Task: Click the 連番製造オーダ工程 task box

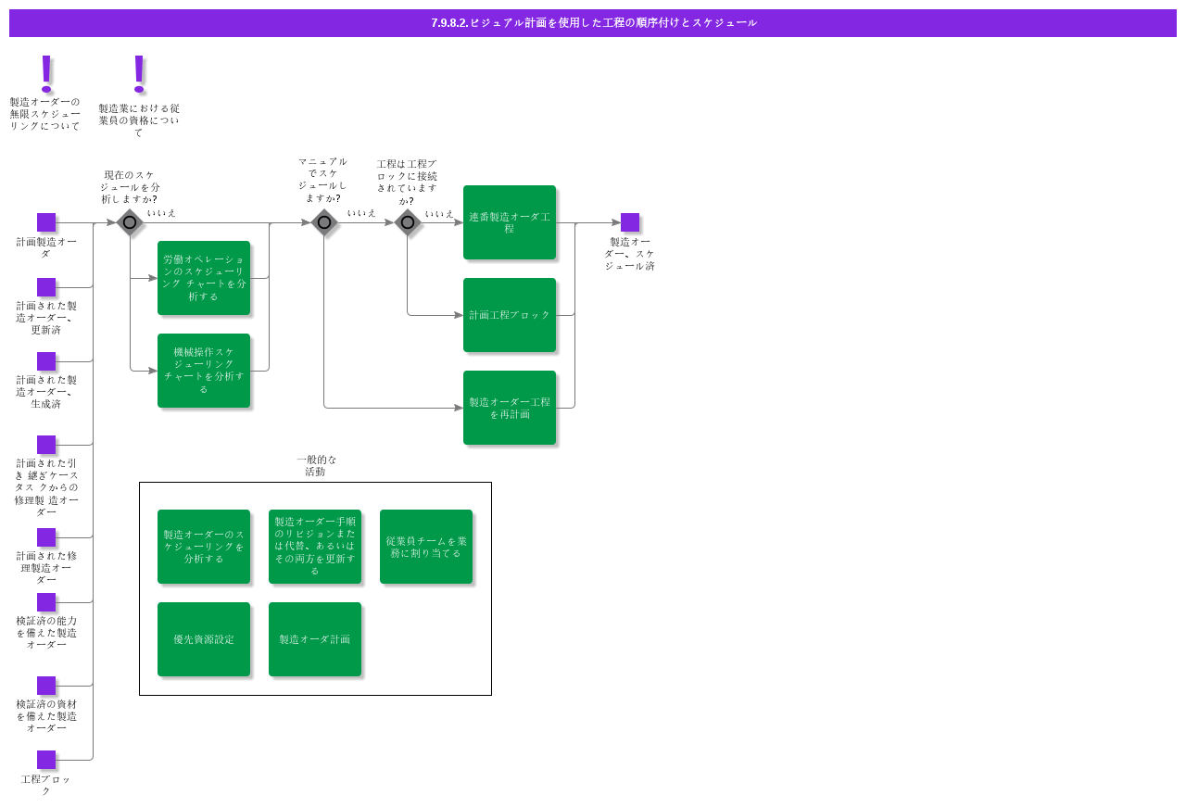Action: click(510, 222)
